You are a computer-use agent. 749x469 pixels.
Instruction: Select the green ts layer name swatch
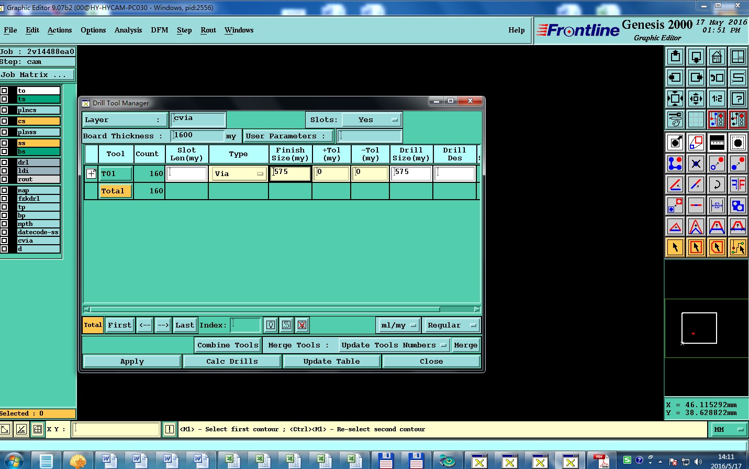(x=39, y=99)
